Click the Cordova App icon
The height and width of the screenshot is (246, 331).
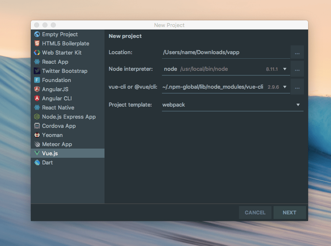pos(37,126)
